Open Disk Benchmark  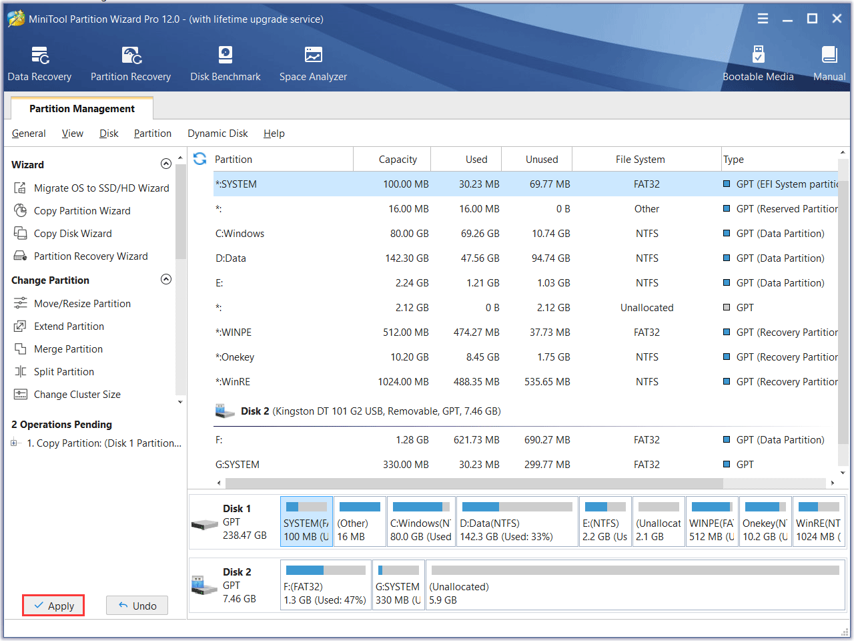click(226, 64)
